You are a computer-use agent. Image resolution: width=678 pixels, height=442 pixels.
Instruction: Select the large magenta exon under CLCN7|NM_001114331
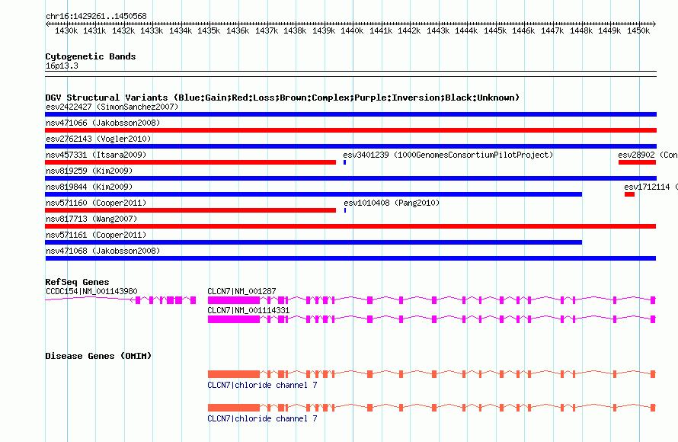[x=234, y=319]
